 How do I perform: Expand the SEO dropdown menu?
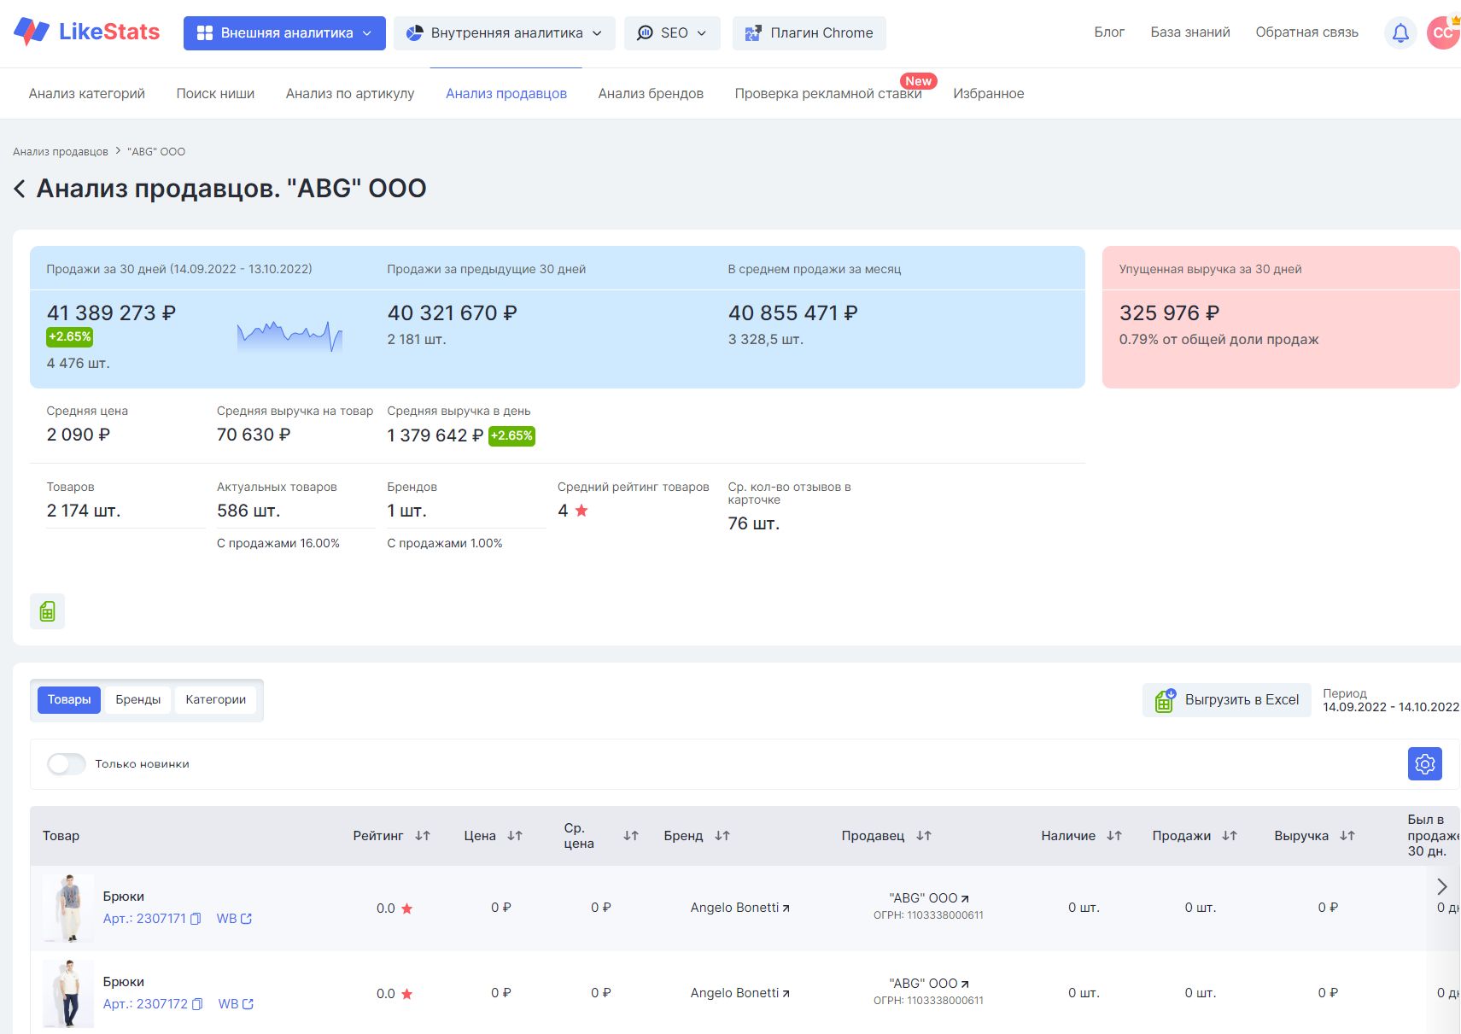pos(672,33)
